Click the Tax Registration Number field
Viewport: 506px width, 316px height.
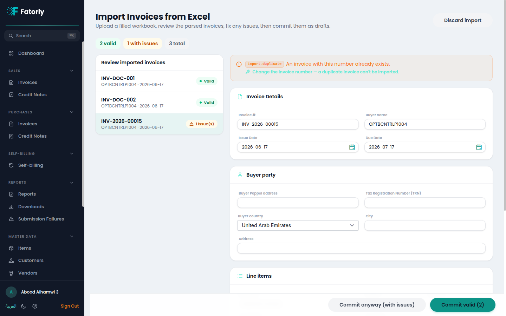(x=425, y=203)
